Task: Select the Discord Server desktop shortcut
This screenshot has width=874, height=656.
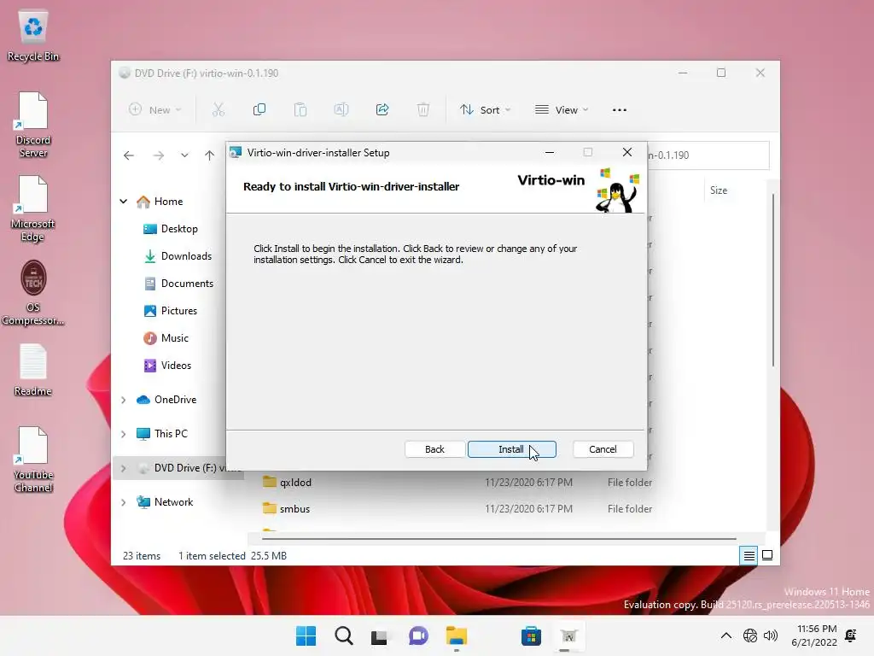Action: pos(33,125)
